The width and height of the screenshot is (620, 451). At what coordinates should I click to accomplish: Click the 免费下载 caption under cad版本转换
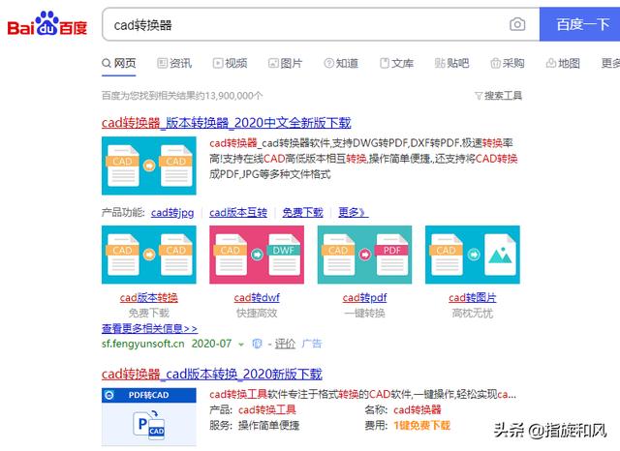(148, 314)
